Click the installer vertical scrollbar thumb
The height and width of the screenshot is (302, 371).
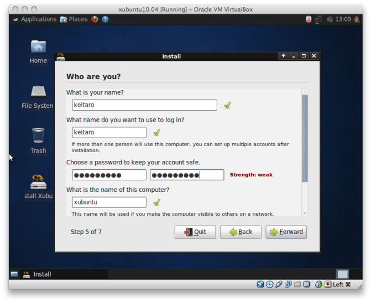305,138
